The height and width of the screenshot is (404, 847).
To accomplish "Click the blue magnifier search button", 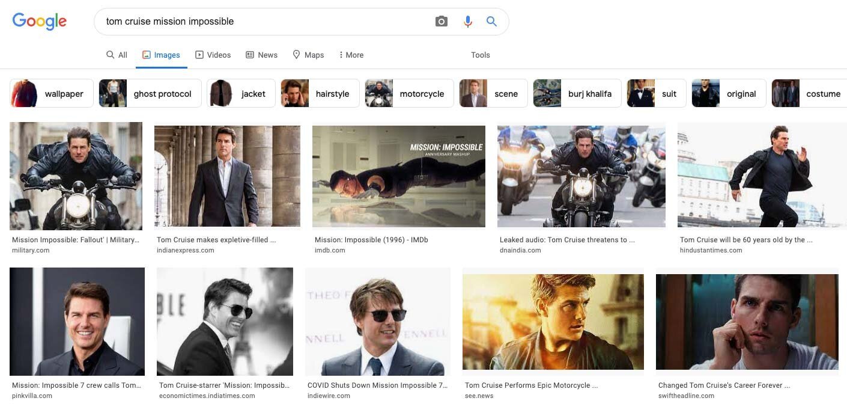I will [491, 22].
